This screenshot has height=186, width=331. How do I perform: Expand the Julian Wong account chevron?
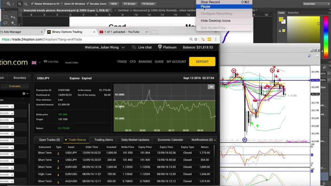pyautogui.click(x=123, y=47)
